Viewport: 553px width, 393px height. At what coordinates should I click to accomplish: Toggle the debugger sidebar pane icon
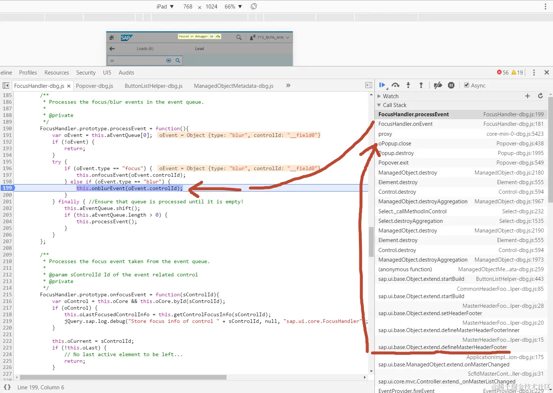pos(369,85)
